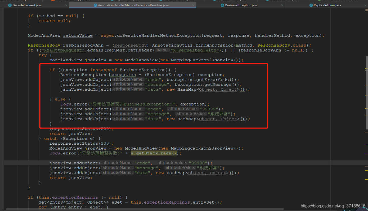Click the class icon on AnnotationHandlerMethodExceptionResolver.java tab
The image size is (368, 211).
point(96,5)
